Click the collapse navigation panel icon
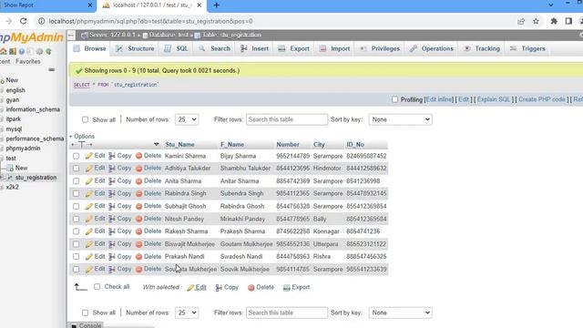 tap(71, 36)
